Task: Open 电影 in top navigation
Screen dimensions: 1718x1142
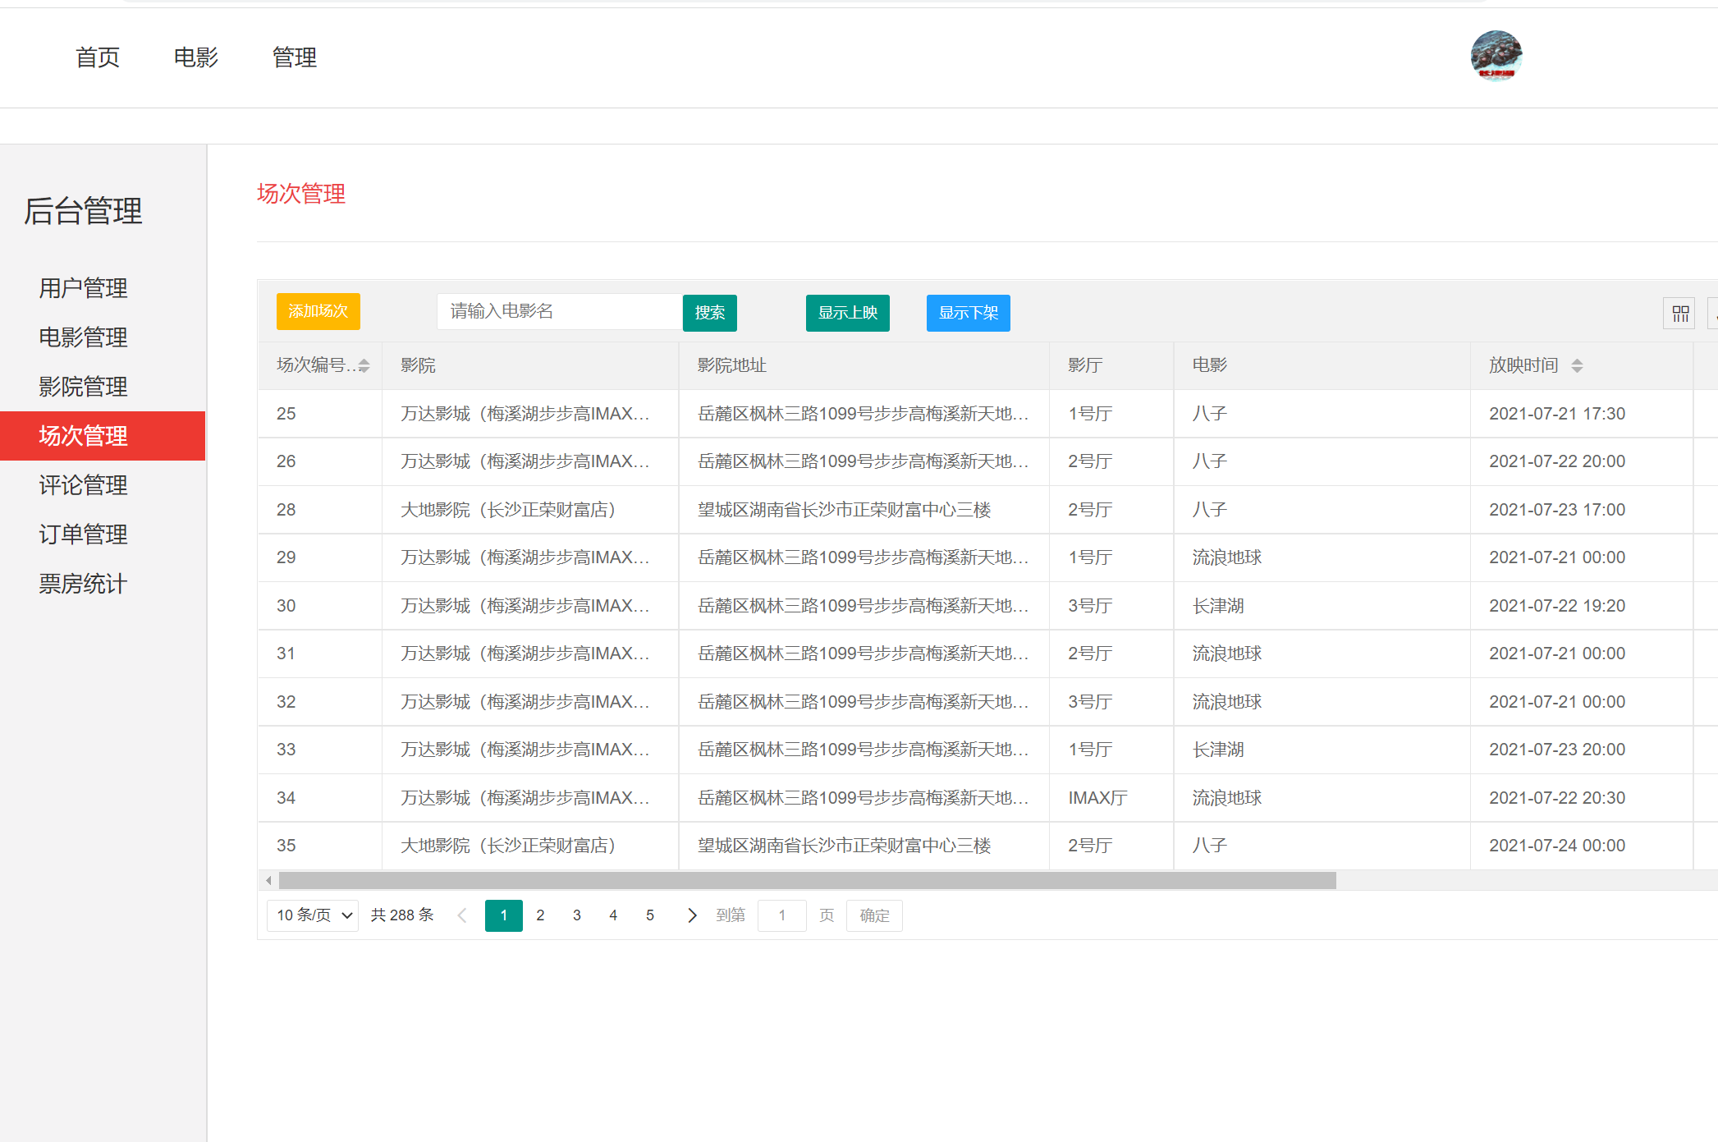Action: 195,57
